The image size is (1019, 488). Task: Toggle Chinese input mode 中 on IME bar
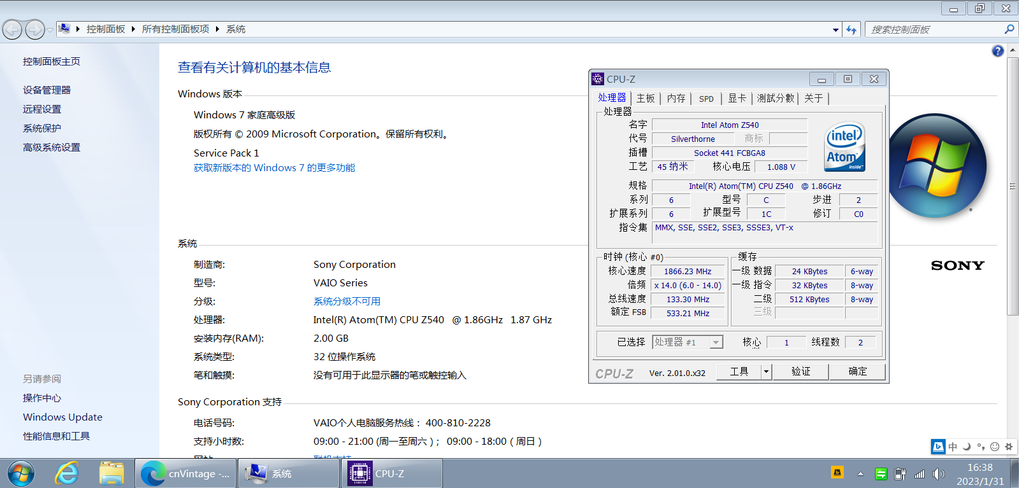[x=953, y=447]
